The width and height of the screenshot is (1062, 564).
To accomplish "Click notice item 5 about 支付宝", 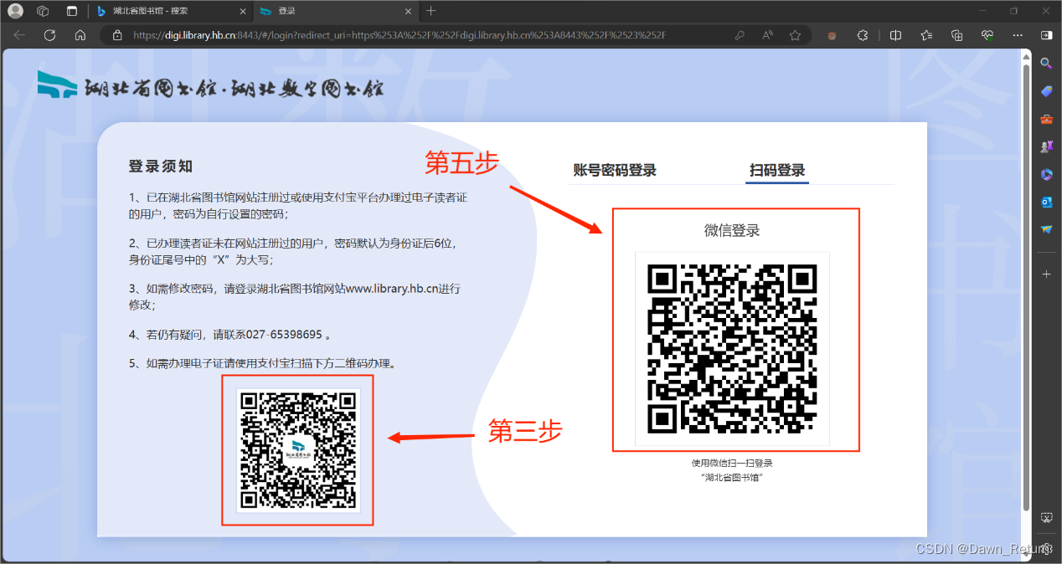I will (262, 363).
